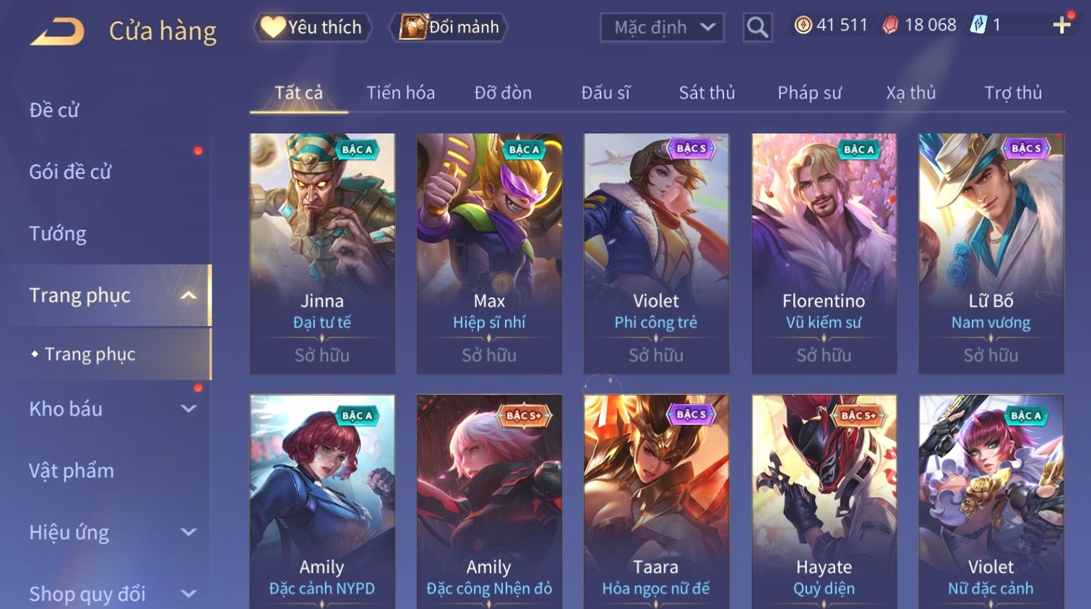Screen dimensions: 1091x609
Task: Switch to the Sát thủ tab
Action: point(707,92)
